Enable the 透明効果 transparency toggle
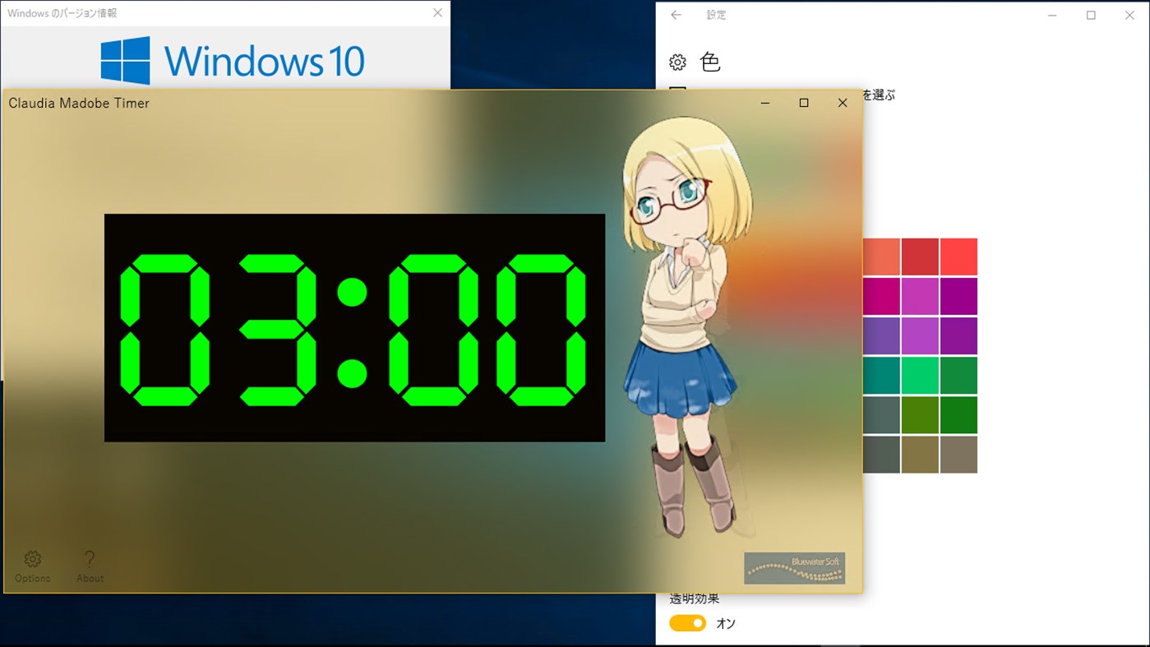This screenshot has height=647, width=1150. 687,623
